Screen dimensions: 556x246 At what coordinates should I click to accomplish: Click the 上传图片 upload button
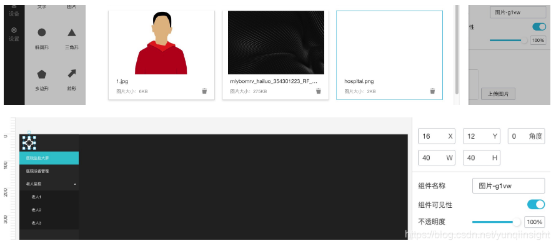point(498,94)
